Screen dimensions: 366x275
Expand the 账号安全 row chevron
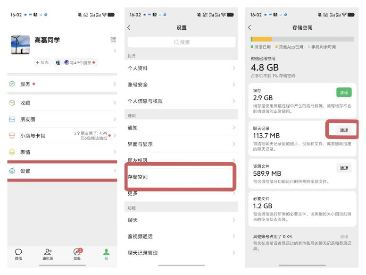click(x=233, y=85)
